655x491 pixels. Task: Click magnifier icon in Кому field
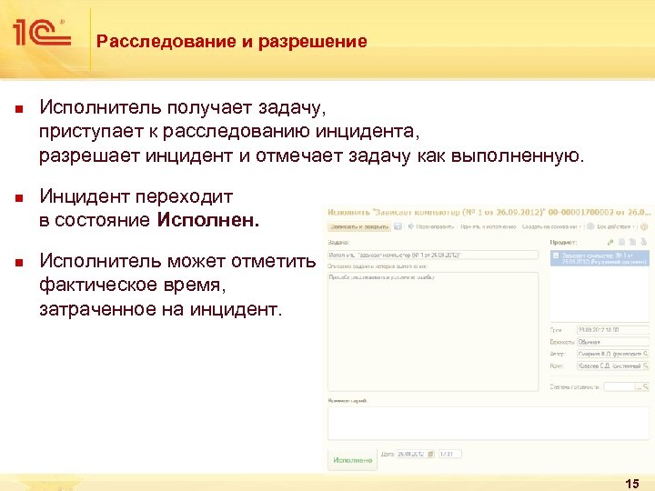click(645, 366)
